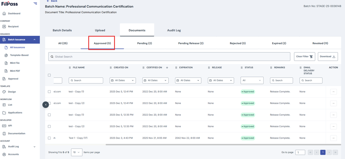The height and width of the screenshot is (159, 345).
Task: Select the Pending Release (2) tab
Action: [191, 43]
